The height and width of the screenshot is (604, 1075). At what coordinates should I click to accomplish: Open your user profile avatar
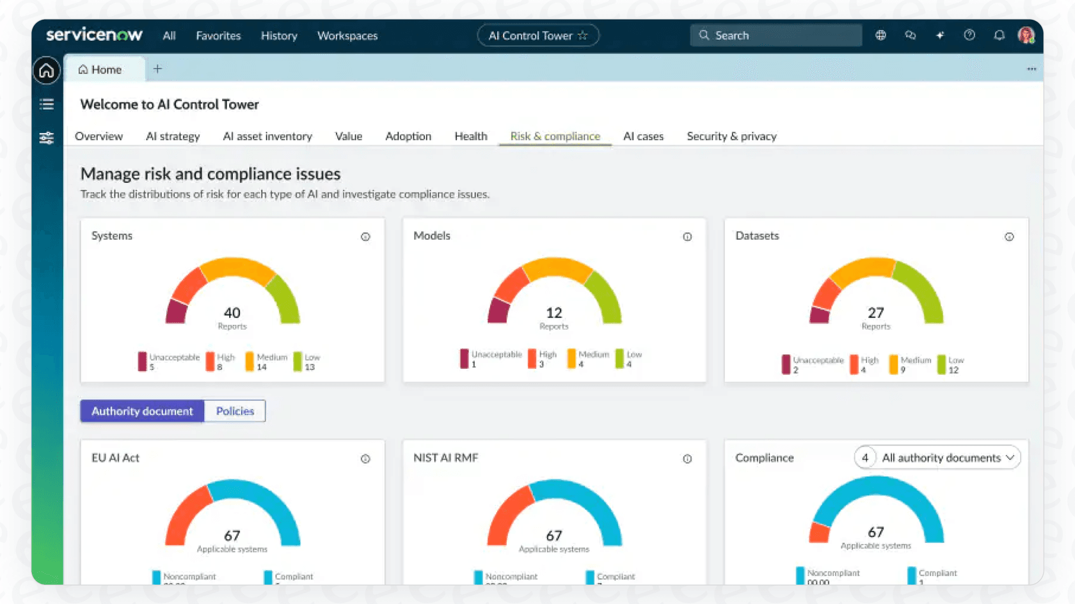[1028, 35]
